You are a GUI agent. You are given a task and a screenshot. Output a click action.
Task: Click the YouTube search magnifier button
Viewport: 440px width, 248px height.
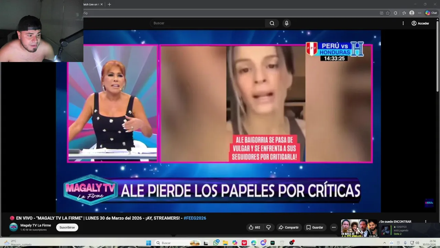click(272, 23)
